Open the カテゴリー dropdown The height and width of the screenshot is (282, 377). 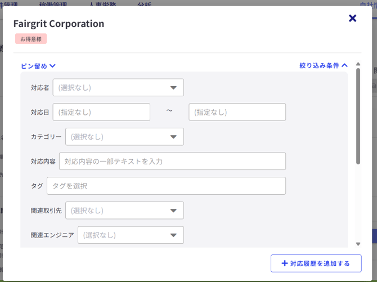[x=124, y=137]
